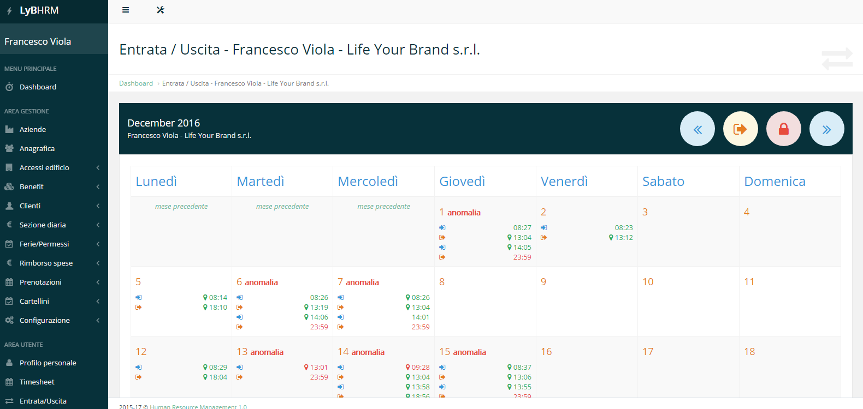Click the Configurazione gears icon
This screenshot has height=409, width=863.
point(9,320)
